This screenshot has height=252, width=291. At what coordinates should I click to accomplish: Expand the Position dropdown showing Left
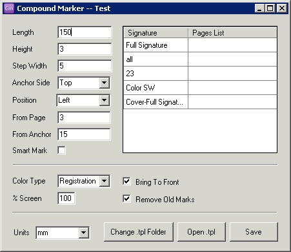pos(105,100)
